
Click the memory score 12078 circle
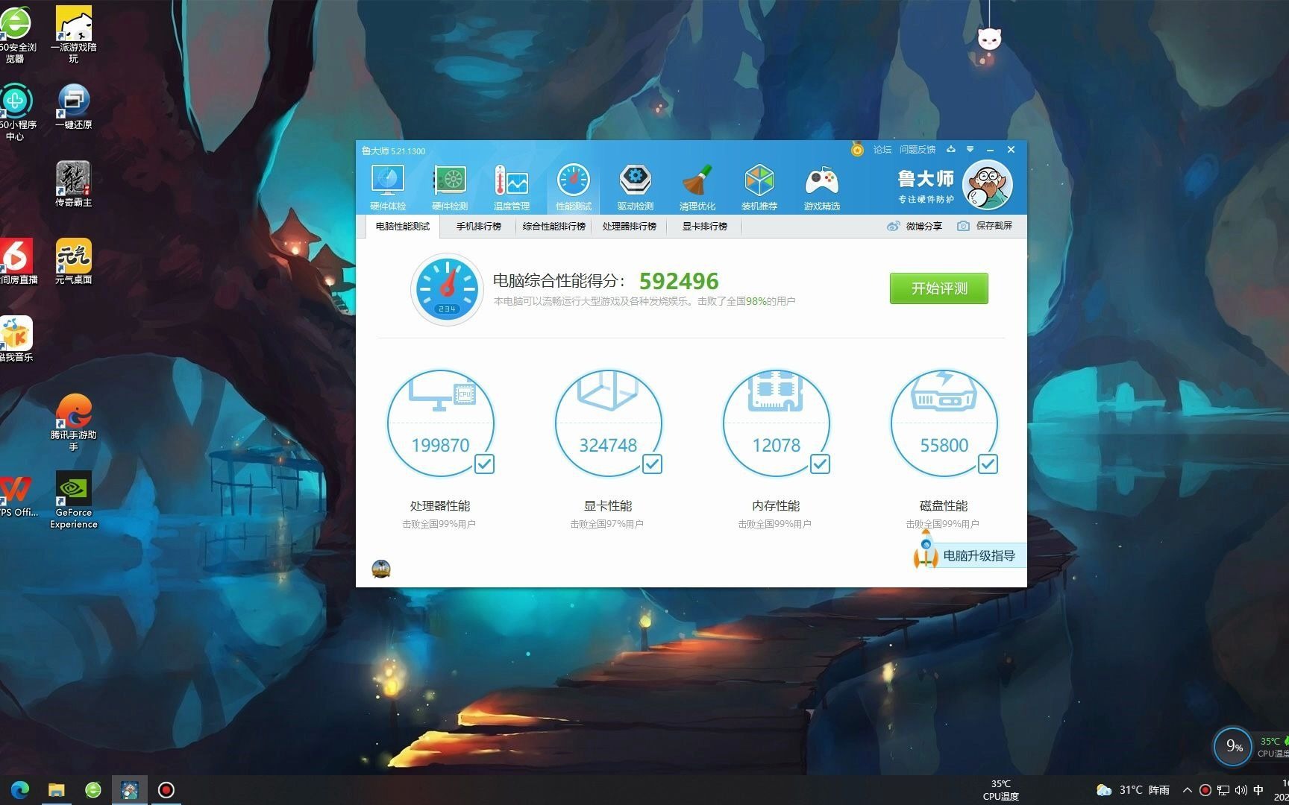(x=776, y=423)
